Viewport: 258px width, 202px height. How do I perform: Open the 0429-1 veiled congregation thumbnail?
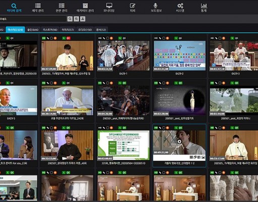[x=123, y=56]
